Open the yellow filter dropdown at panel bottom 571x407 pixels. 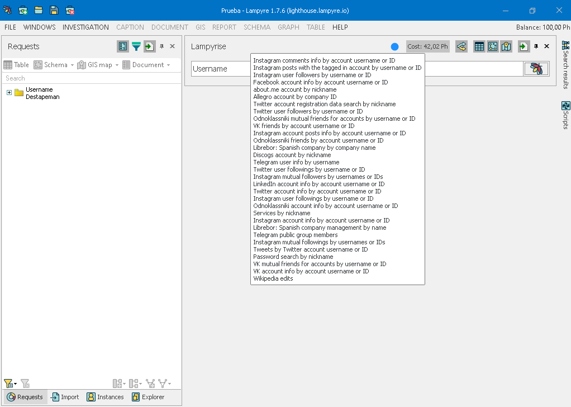(10, 384)
